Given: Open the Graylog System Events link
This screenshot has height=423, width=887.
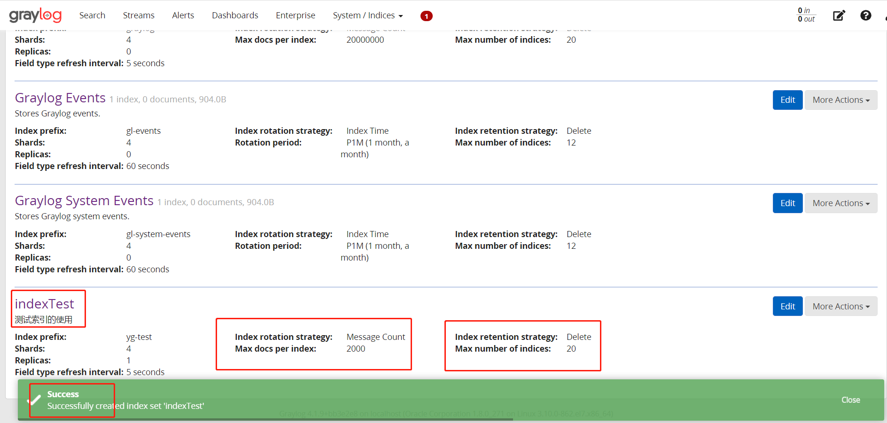Looking at the screenshot, I should [84, 201].
